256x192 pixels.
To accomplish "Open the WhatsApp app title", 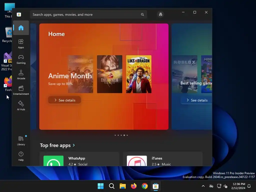I will [x=77, y=158].
